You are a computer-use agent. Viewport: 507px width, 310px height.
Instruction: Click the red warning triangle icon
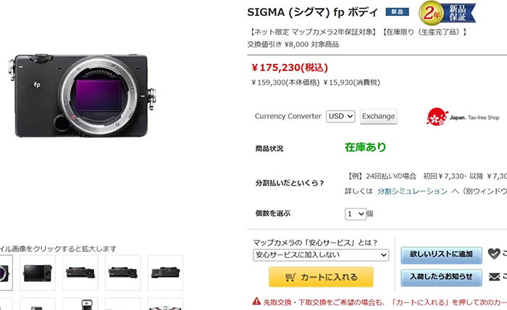[257, 301]
